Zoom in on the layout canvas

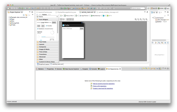pos(146,19)
